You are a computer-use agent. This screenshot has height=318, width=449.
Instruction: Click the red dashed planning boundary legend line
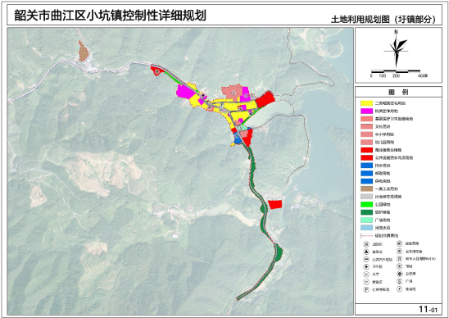point(366,236)
